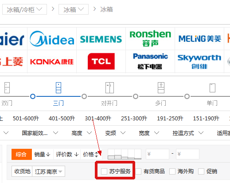Select the Skyworth 创维 brand logo
The height and width of the screenshot is (183, 230).
199,62
